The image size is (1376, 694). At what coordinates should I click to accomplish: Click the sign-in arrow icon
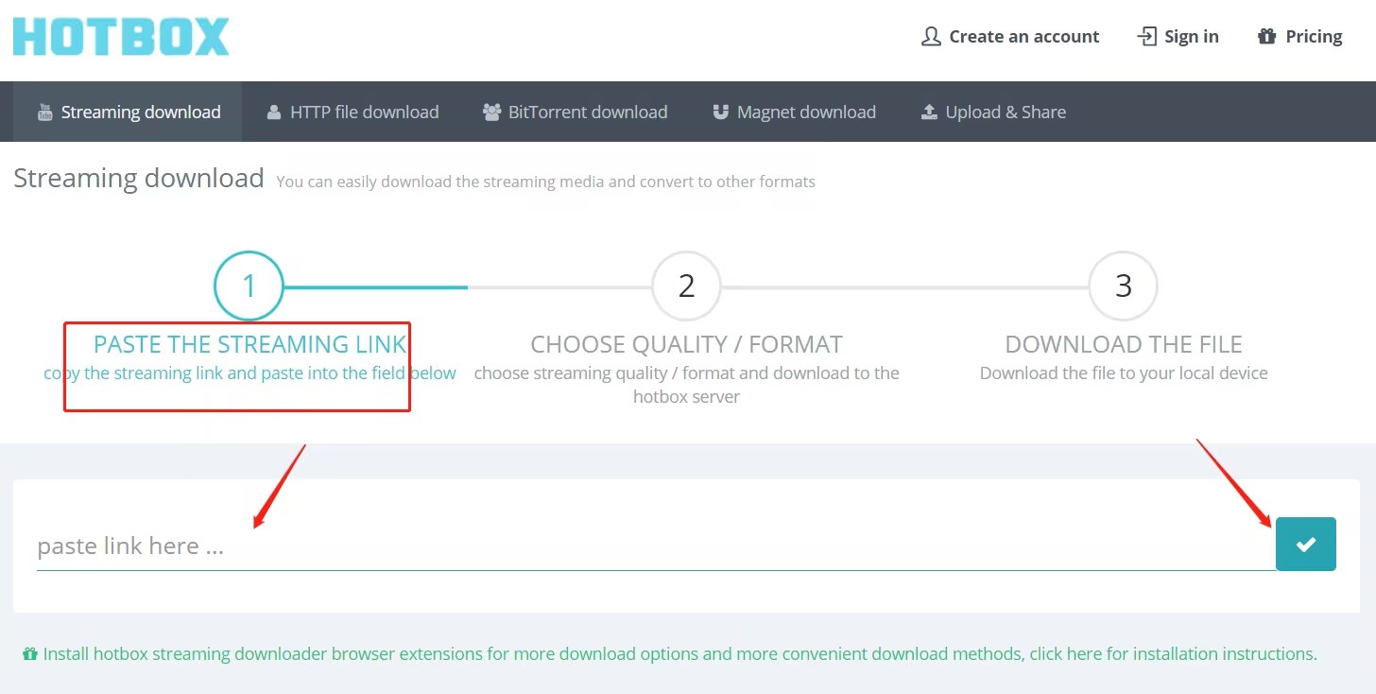point(1146,36)
